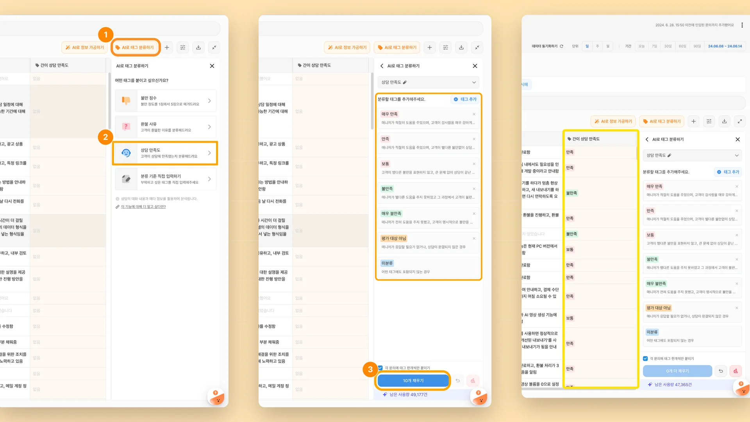Click the 데이터 동기화하기 refresh icon
Viewport: 750px width, 422px height.
coord(561,46)
